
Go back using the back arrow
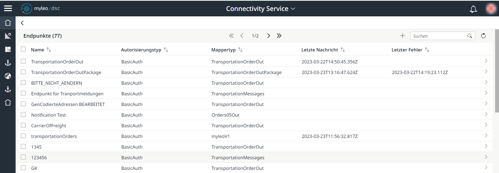[22, 23]
